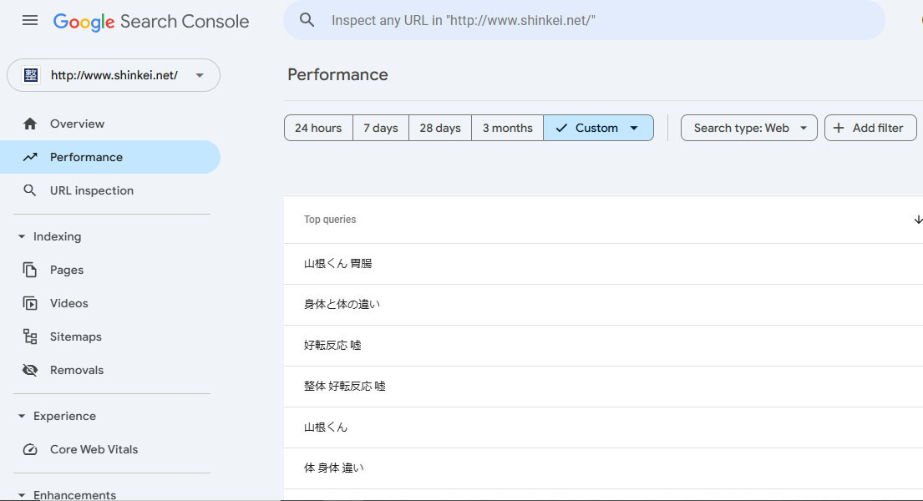
Task: Select the 7 days date range
Action: [381, 128]
